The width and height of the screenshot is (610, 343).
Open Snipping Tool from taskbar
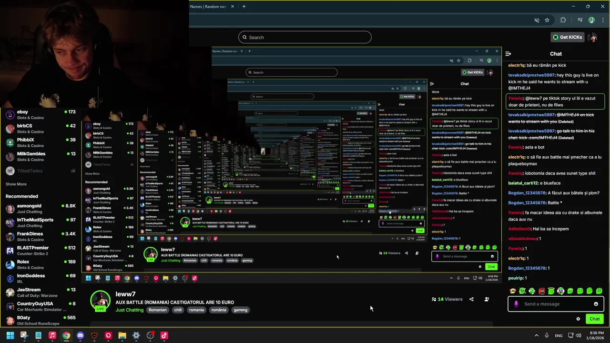click(24, 335)
